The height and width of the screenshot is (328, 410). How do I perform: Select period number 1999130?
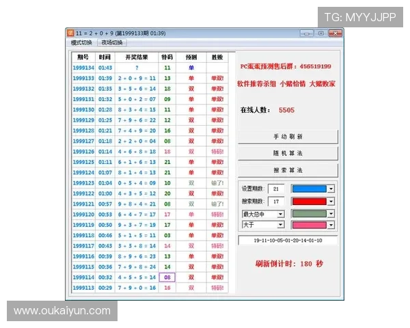point(83,109)
